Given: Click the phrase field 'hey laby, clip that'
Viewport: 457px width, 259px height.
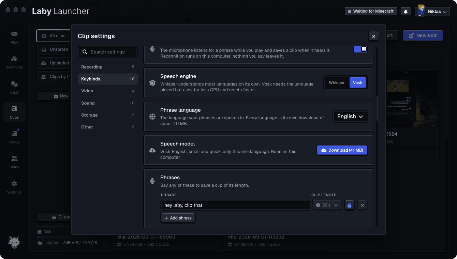Looking at the screenshot, I should [x=235, y=205].
